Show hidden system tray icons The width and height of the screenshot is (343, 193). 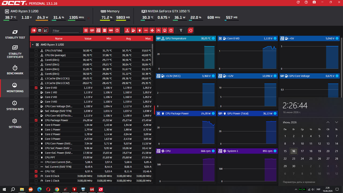click(296, 190)
